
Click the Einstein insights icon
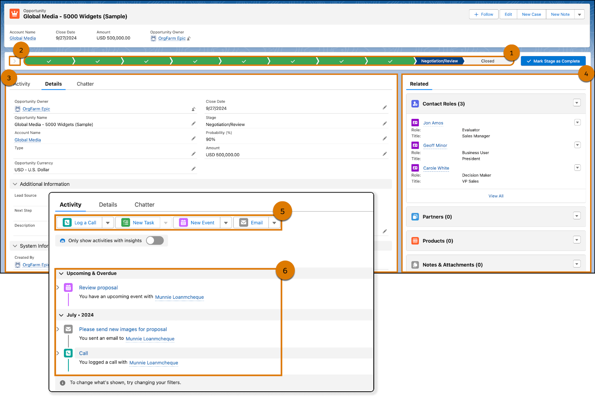(62, 241)
